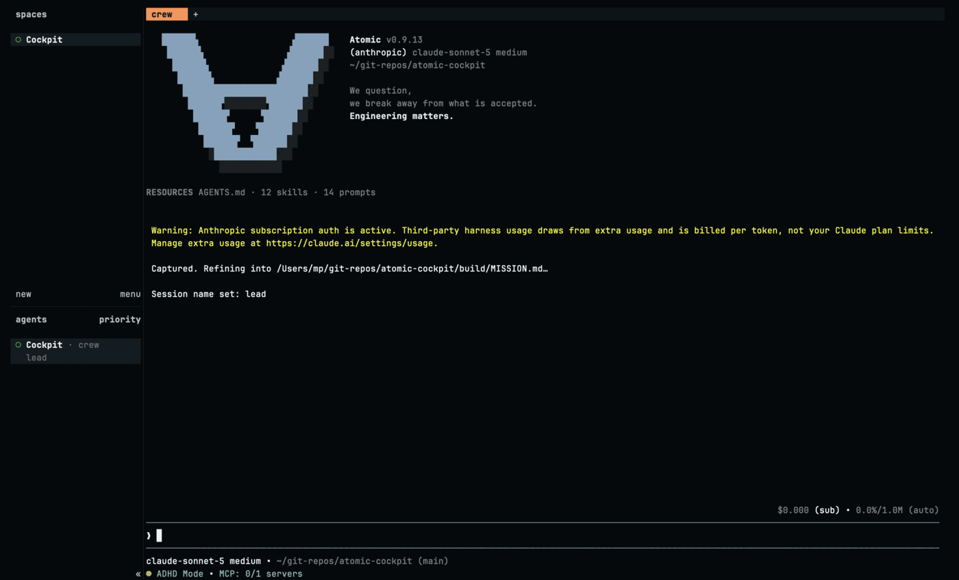Focus the command prompt input field
This screenshot has height=580, width=959.
pyautogui.click(x=543, y=535)
